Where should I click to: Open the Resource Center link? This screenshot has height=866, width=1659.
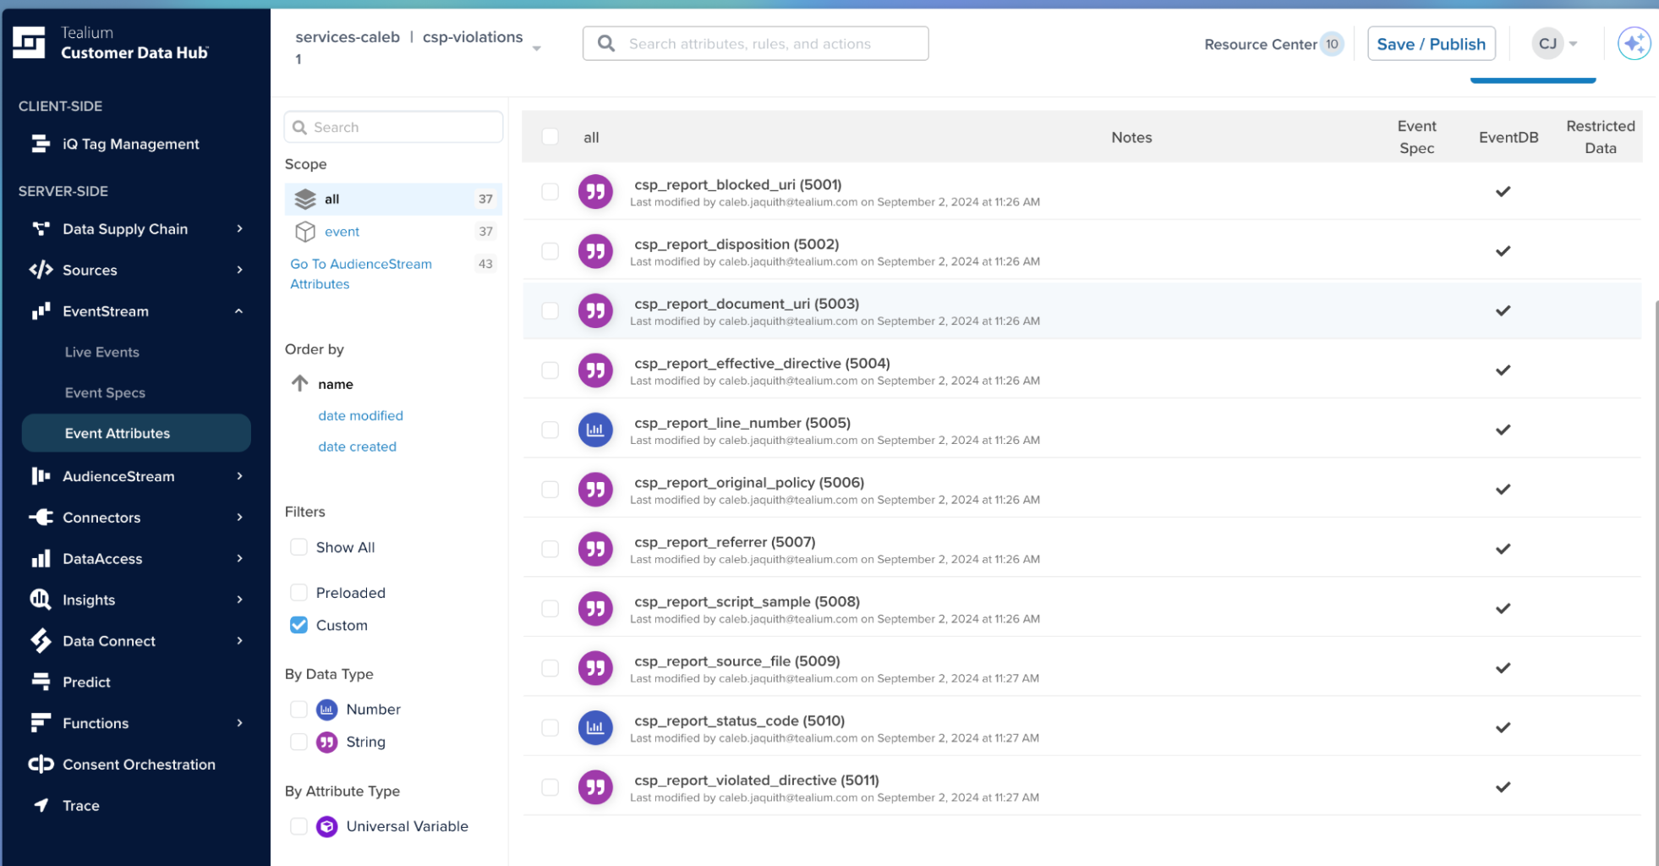tap(1260, 44)
